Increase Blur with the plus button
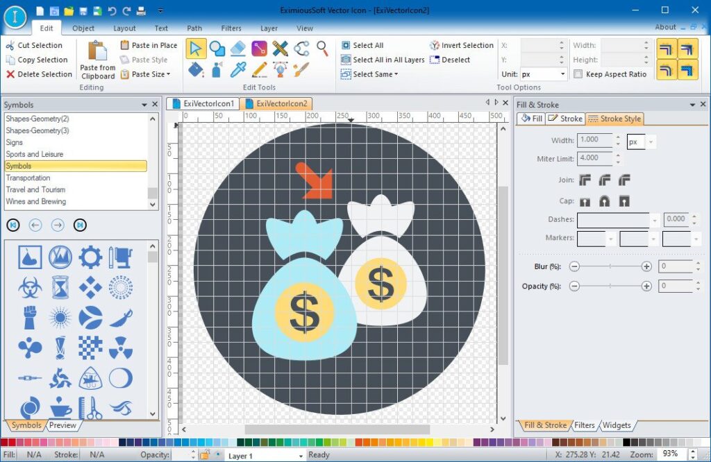This screenshot has height=462, width=711. click(646, 266)
